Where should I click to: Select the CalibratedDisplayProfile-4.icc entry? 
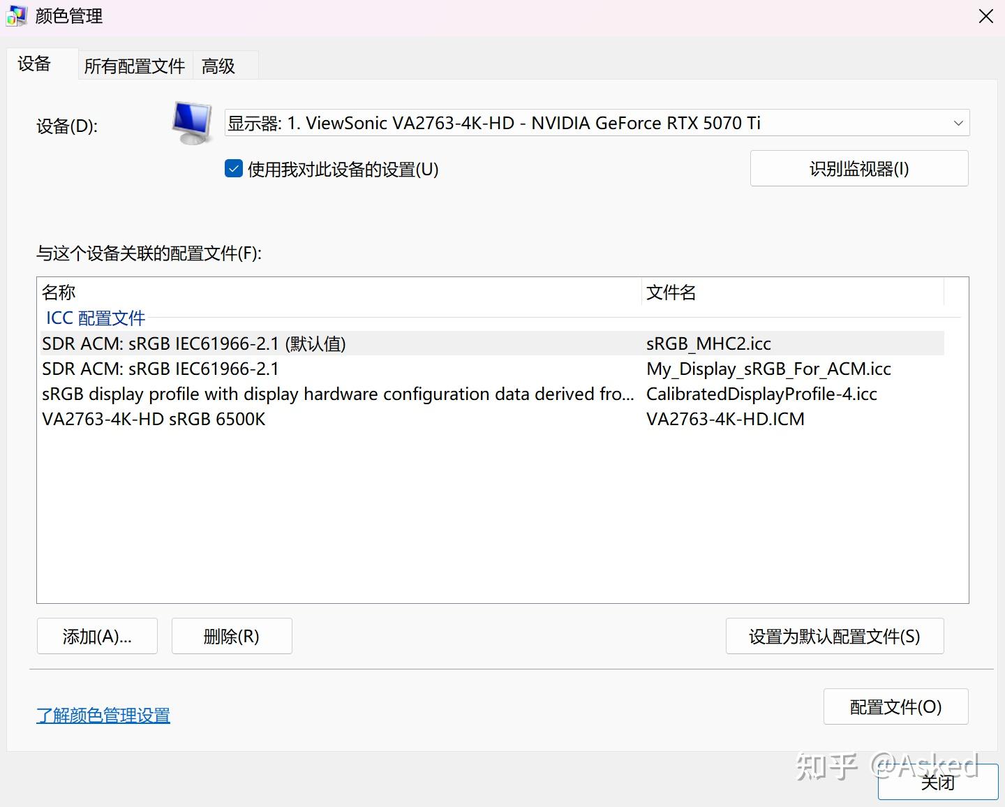click(349, 394)
